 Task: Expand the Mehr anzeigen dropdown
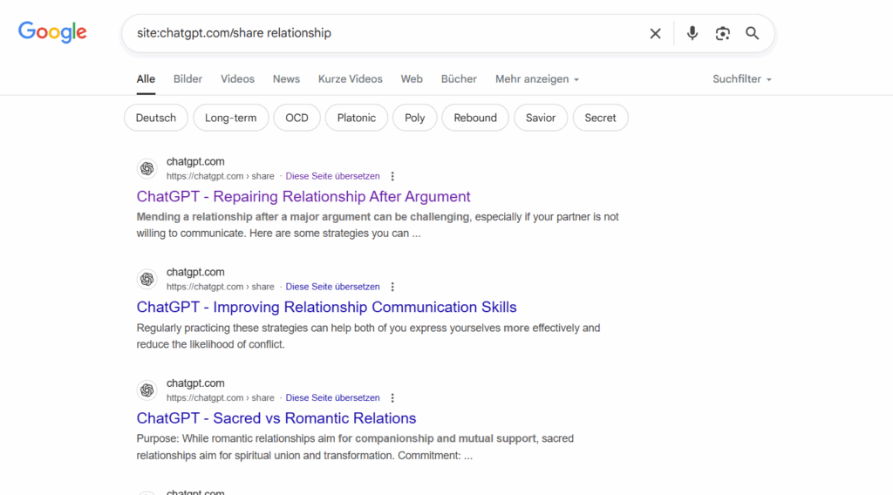point(537,79)
